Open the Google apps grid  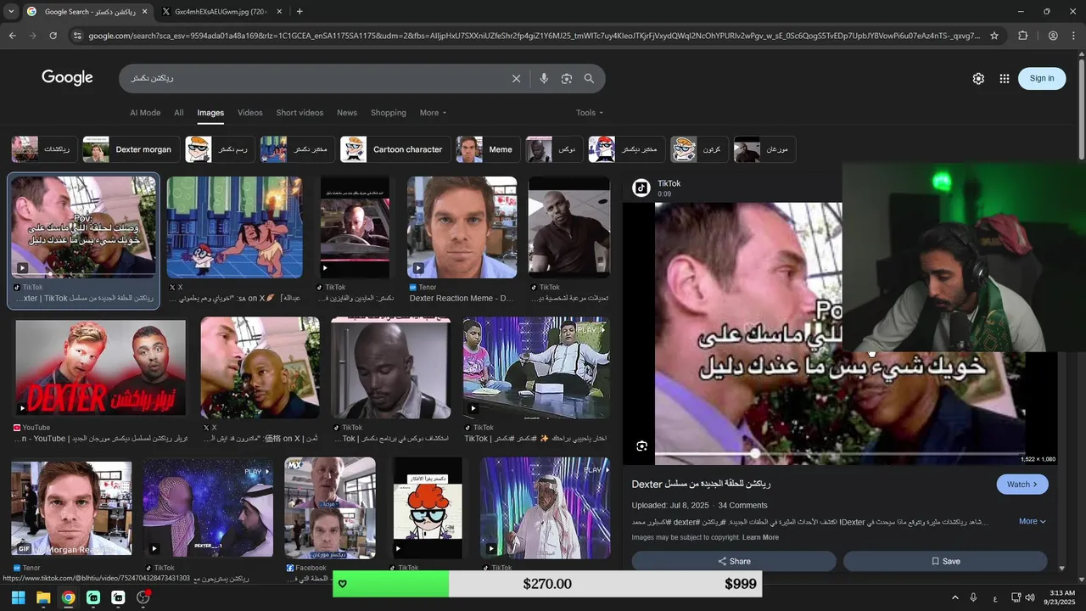point(1005,78)
